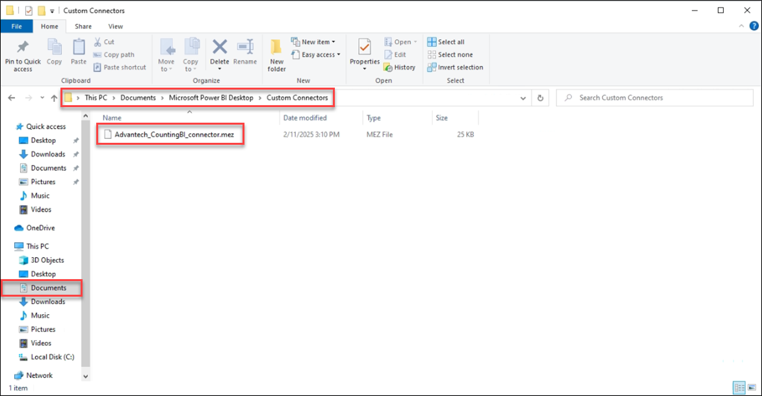Click Select all in the ribbon
Screen dimensions: 762x396
click(446, 42)
